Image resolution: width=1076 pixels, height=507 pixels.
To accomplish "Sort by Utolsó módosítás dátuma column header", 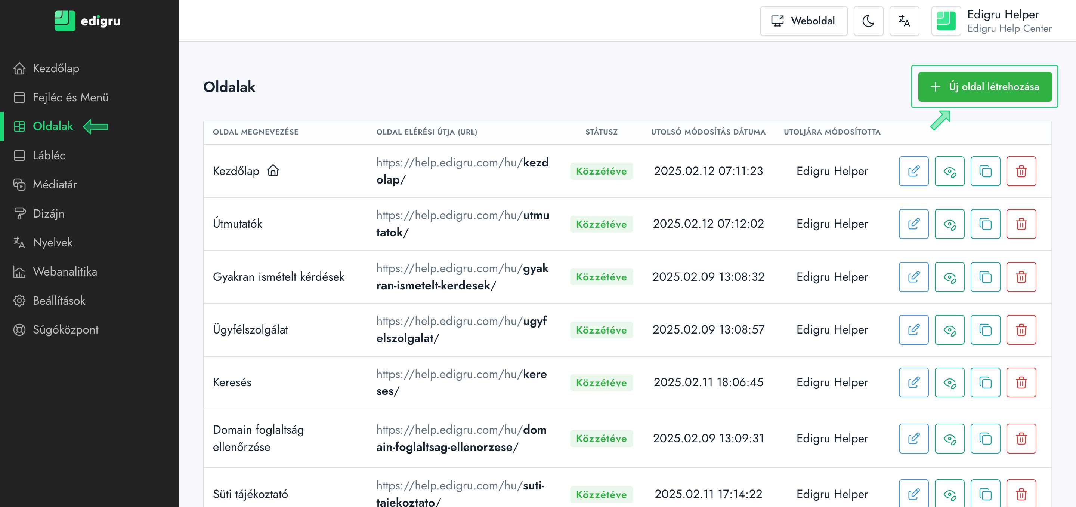I will [x=708, y=132].
